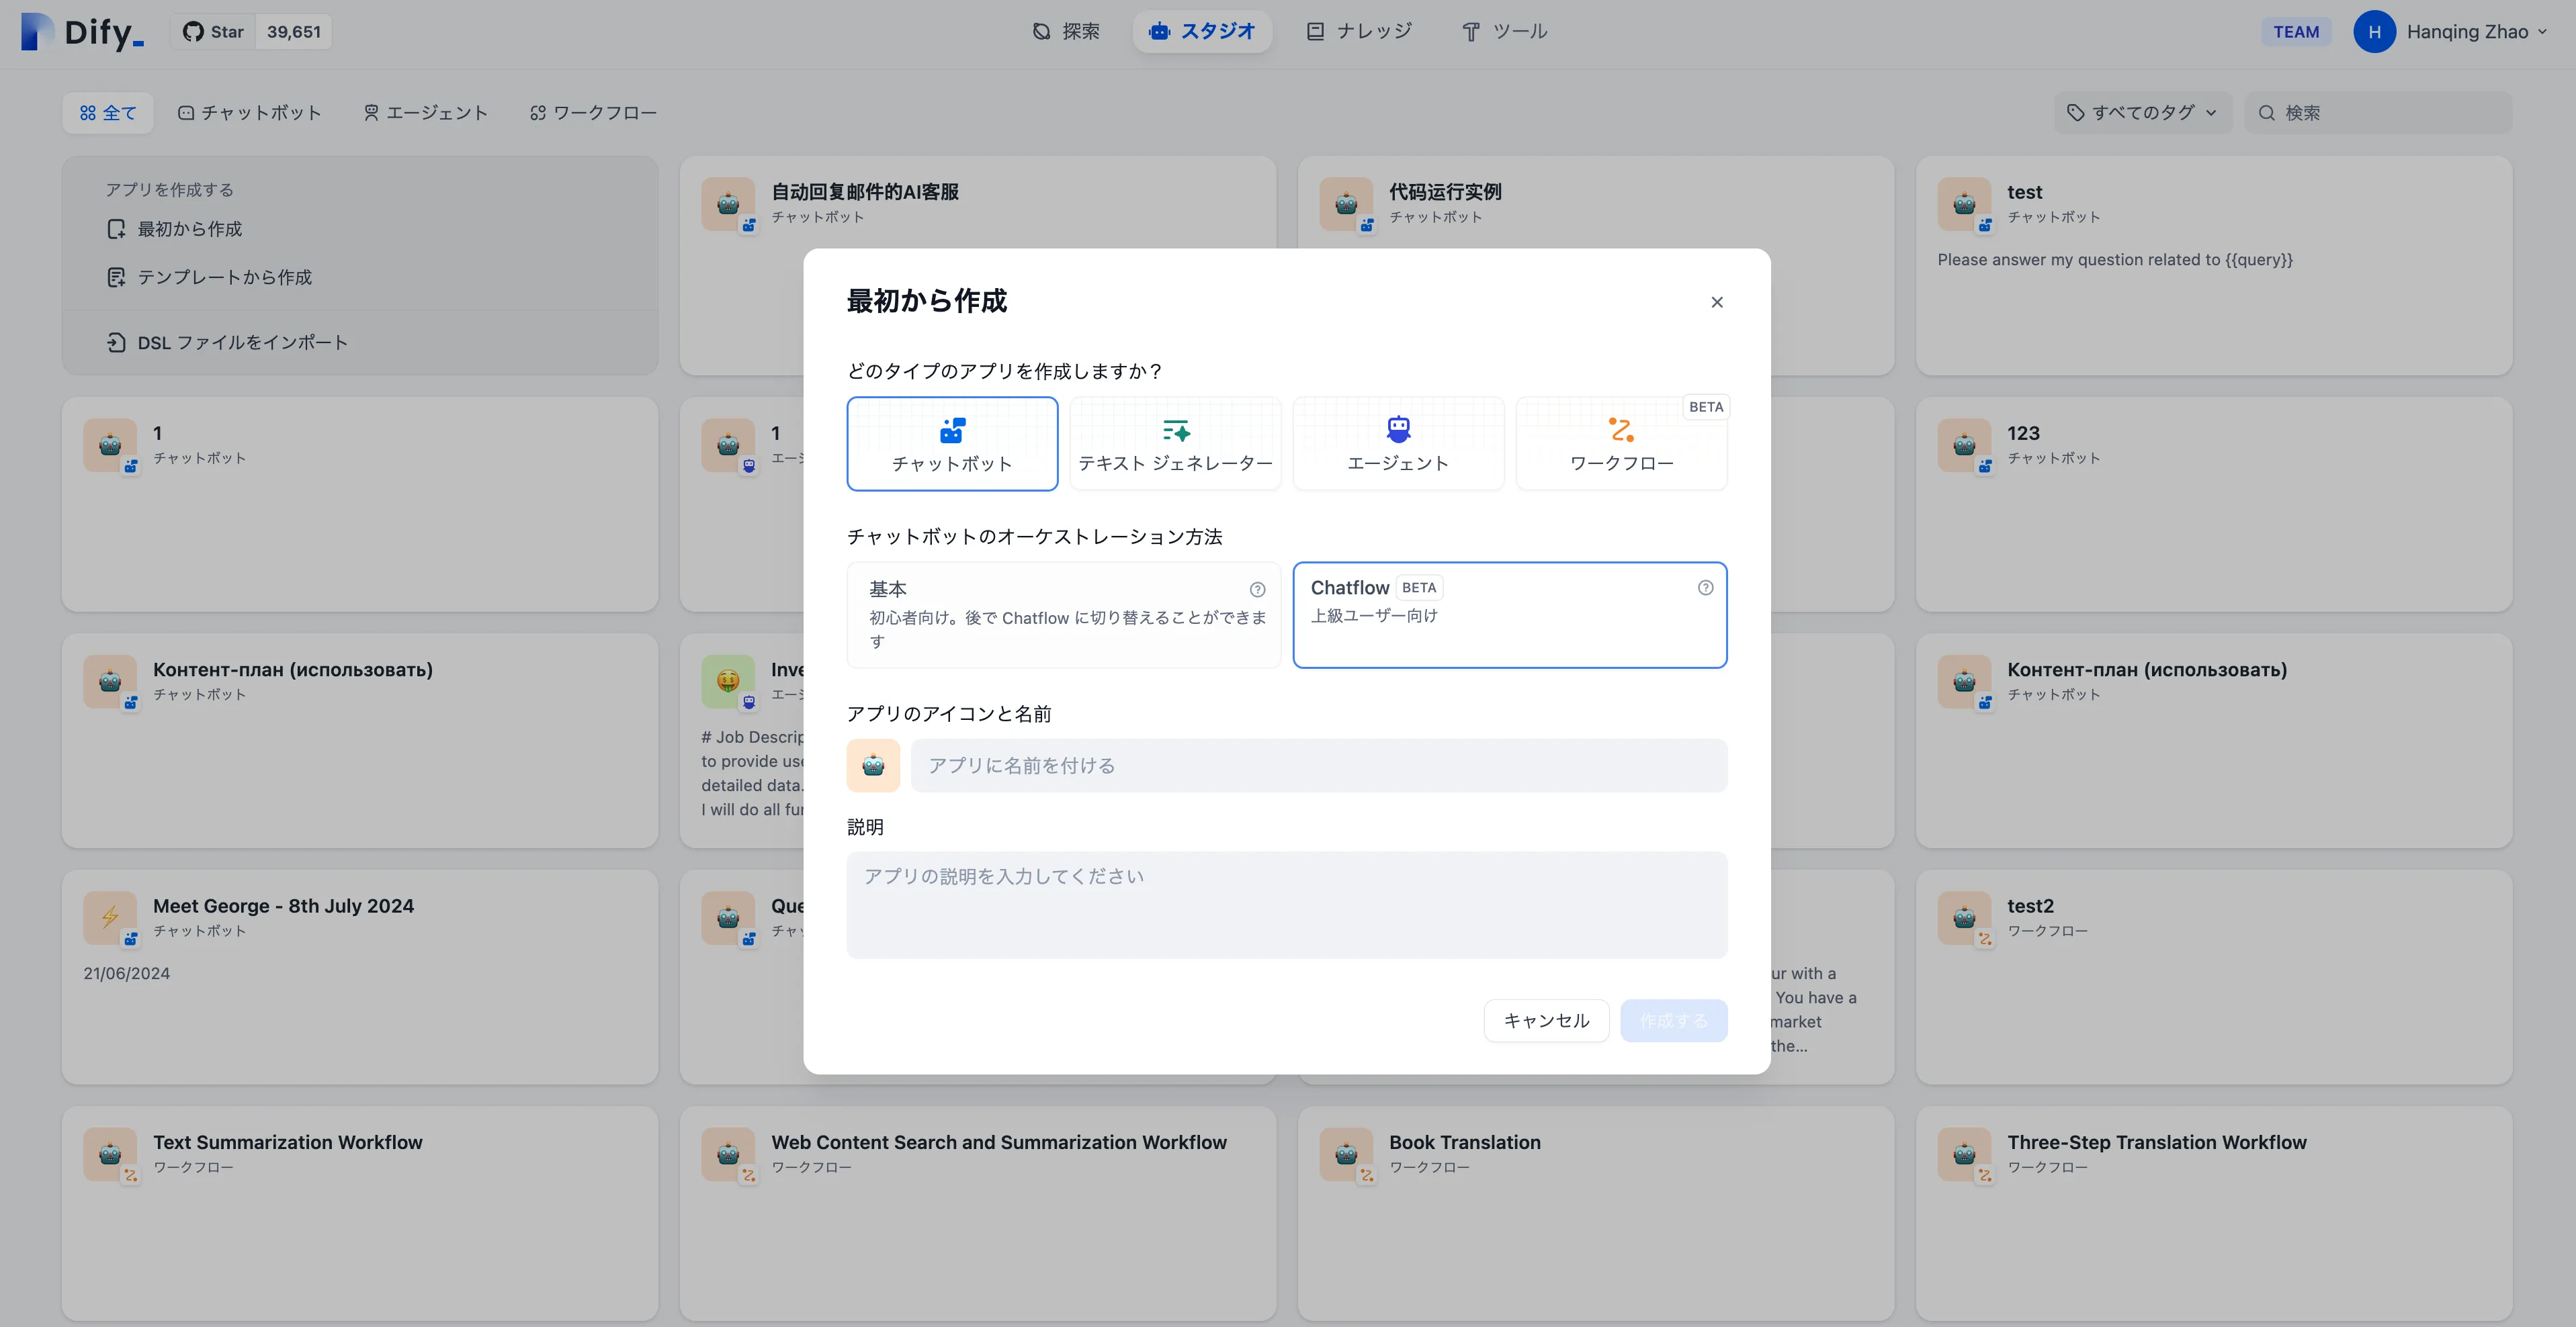Click the GitHub Star icon
The image size is (2576, 1327).
193,32
